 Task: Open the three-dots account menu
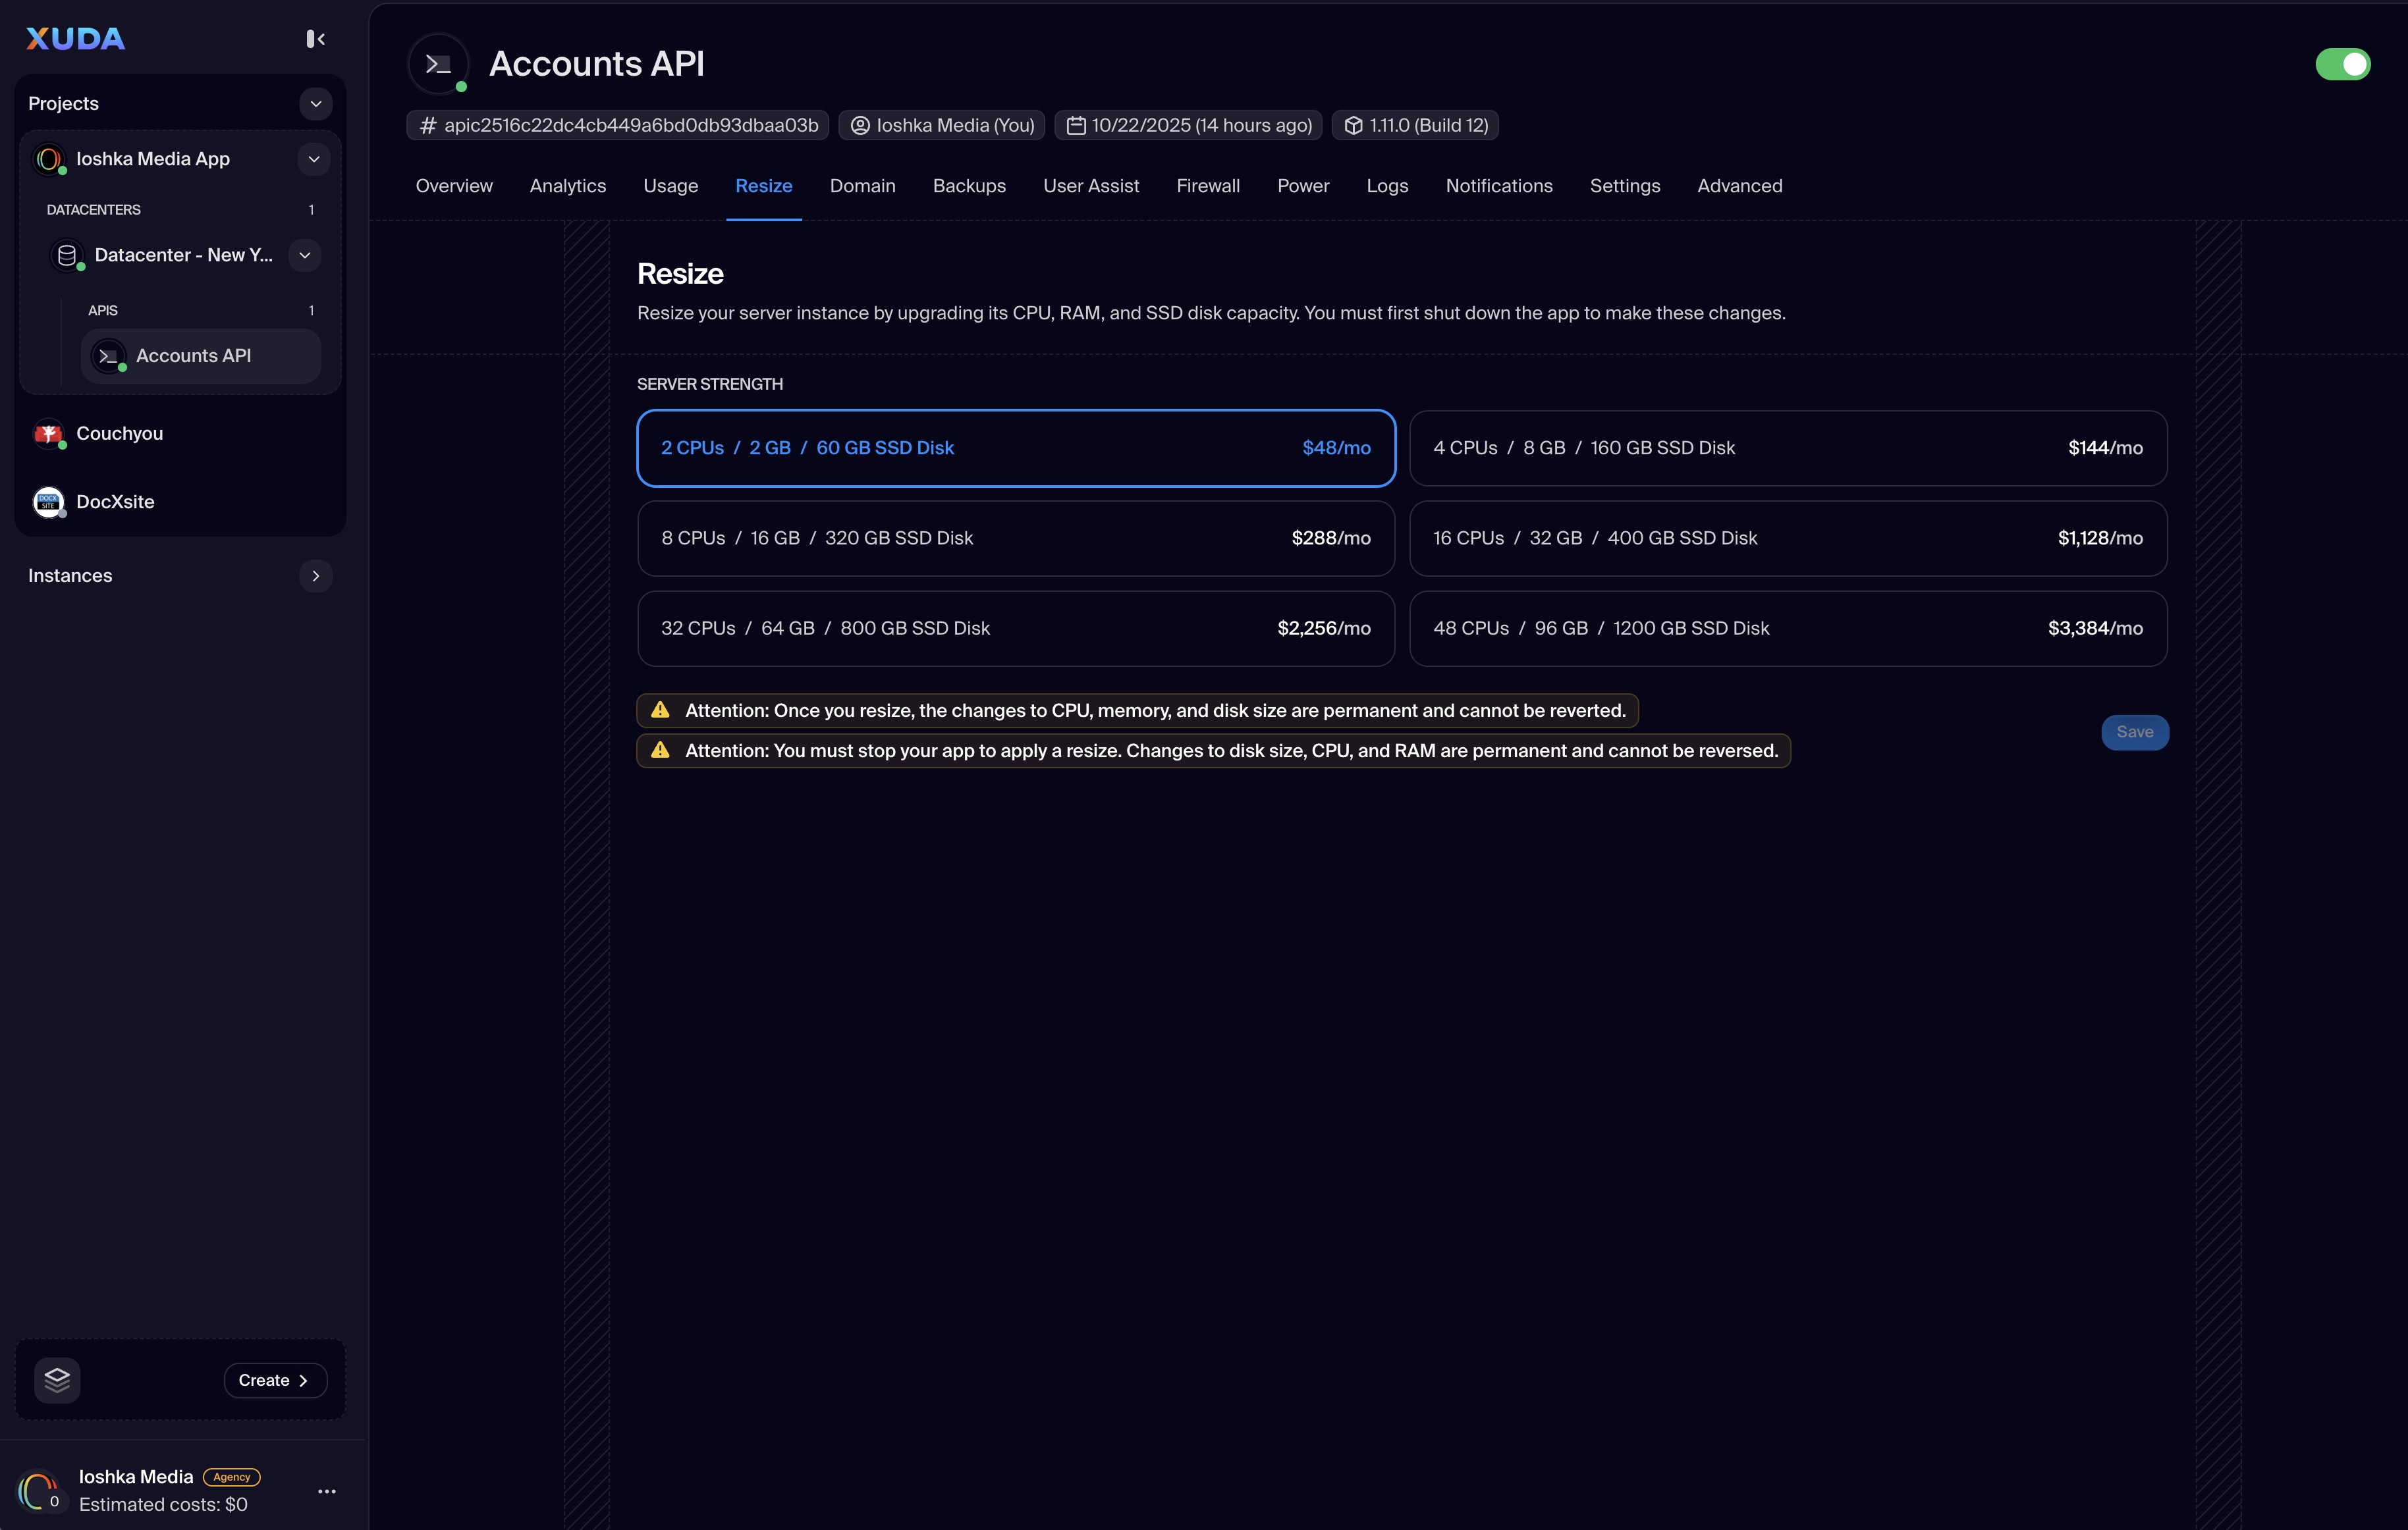[x=326, y=1491]
